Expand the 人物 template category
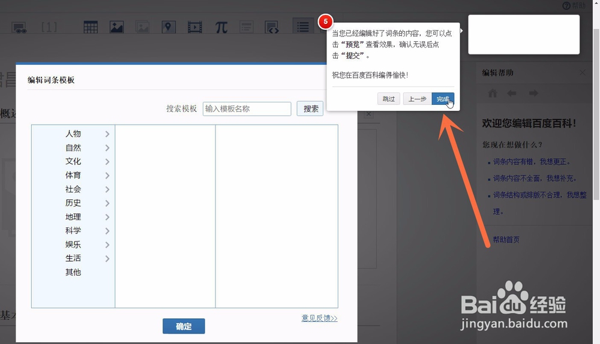Viewport: 600px width, 344px height. coord(73,134)
